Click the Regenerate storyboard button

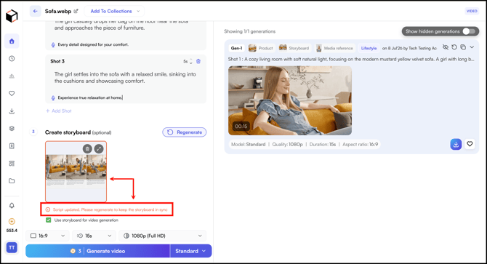(x=185, y=132)
